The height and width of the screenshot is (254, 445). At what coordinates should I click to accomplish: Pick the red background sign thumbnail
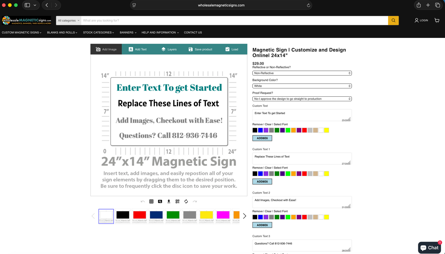[x=139, y=216]
